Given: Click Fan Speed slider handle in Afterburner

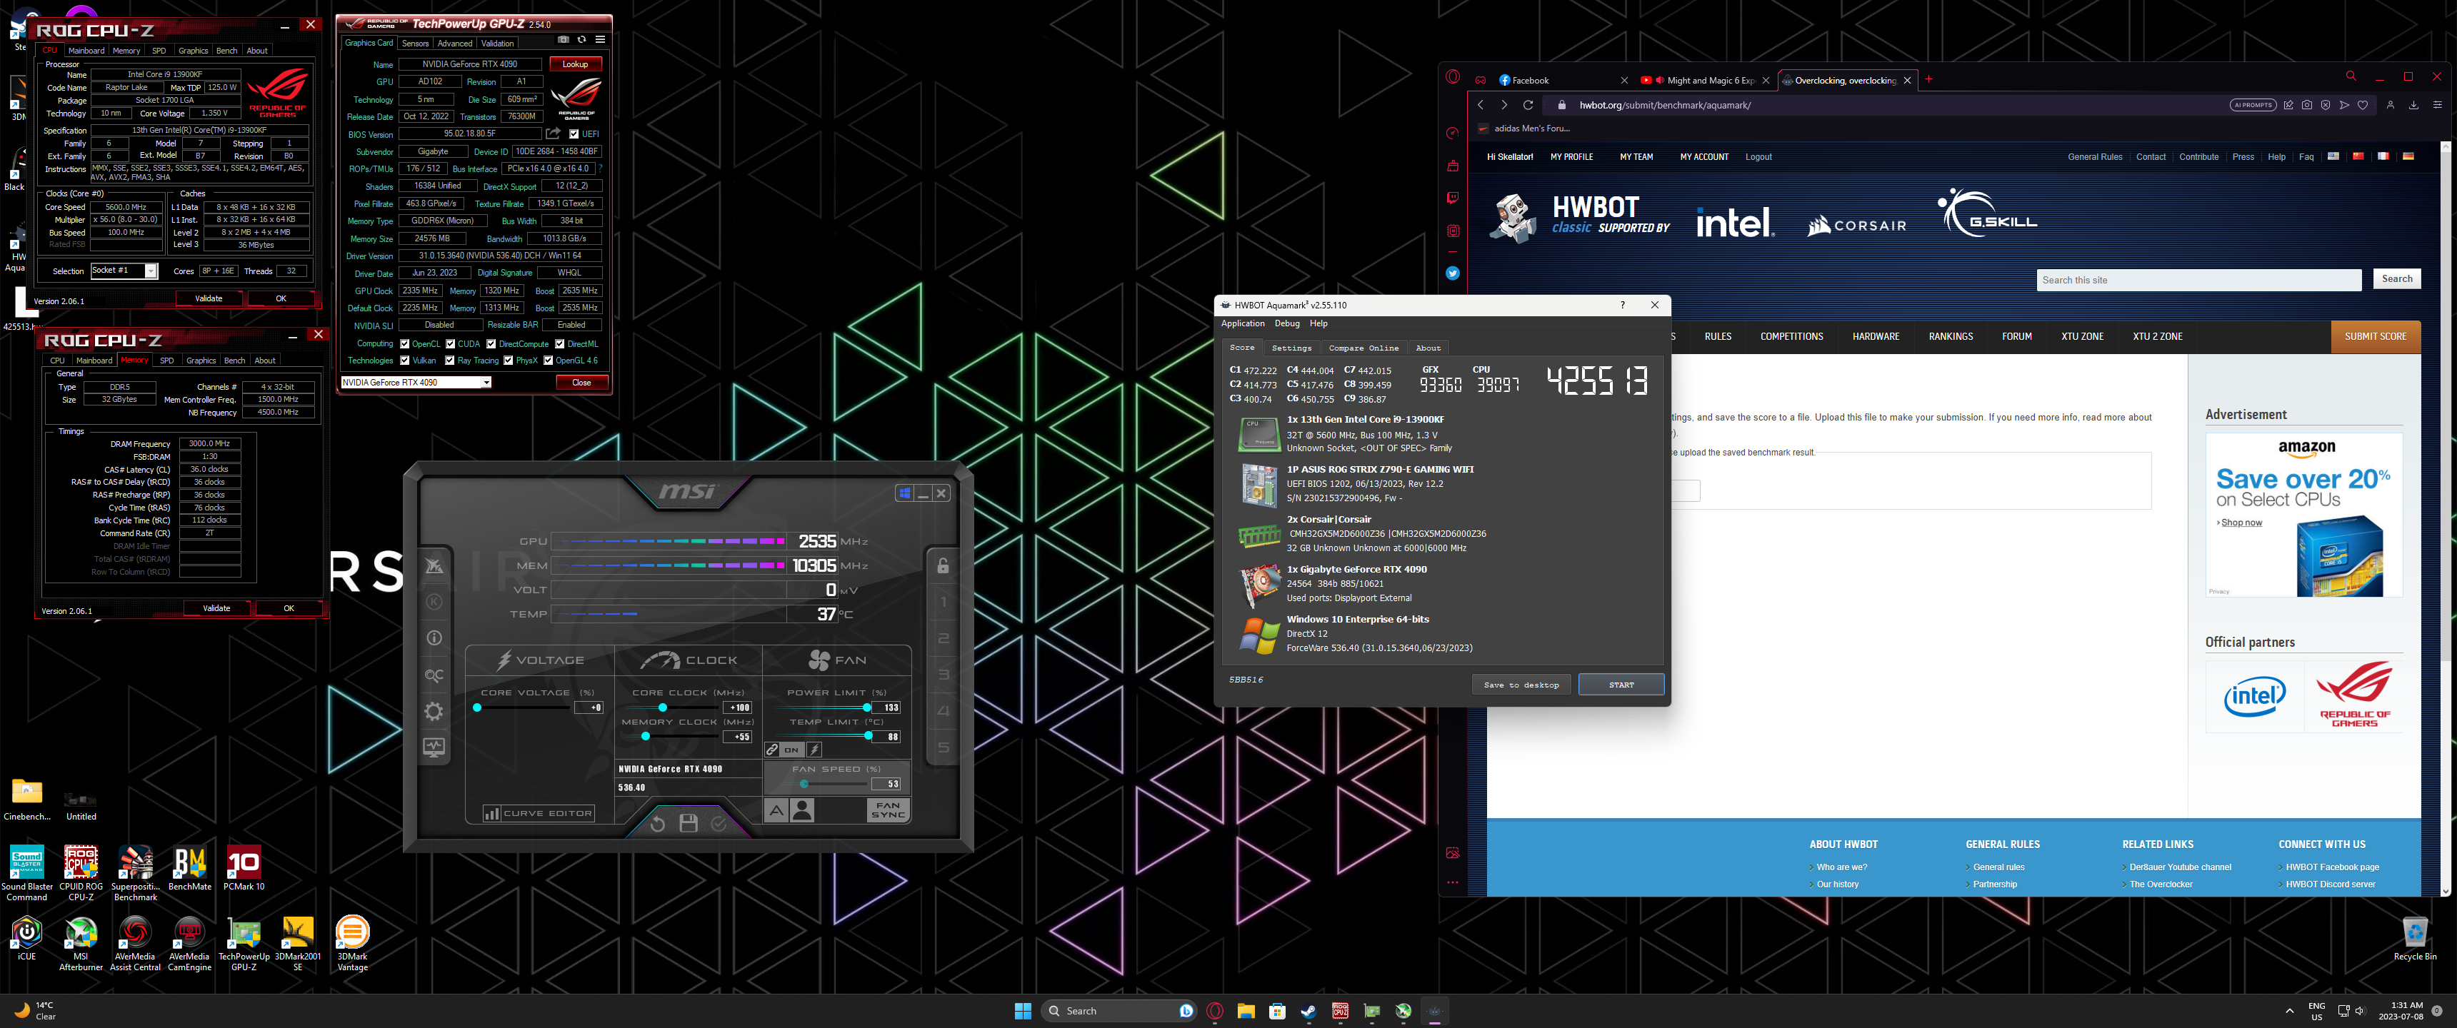Looking at the screenshot, I should 803,784.
